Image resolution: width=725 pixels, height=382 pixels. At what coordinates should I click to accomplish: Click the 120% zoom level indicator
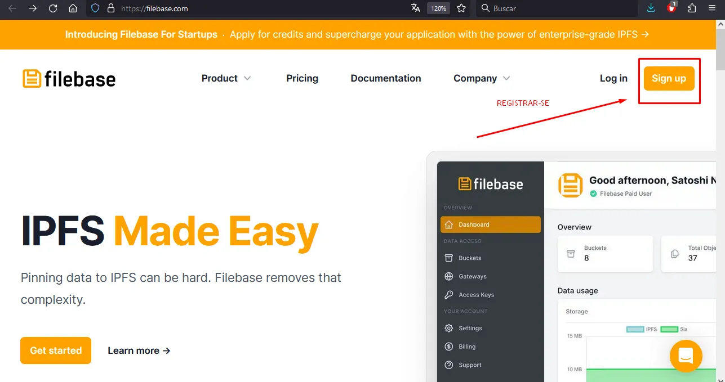pyautogui.click(x=438, y=8)
